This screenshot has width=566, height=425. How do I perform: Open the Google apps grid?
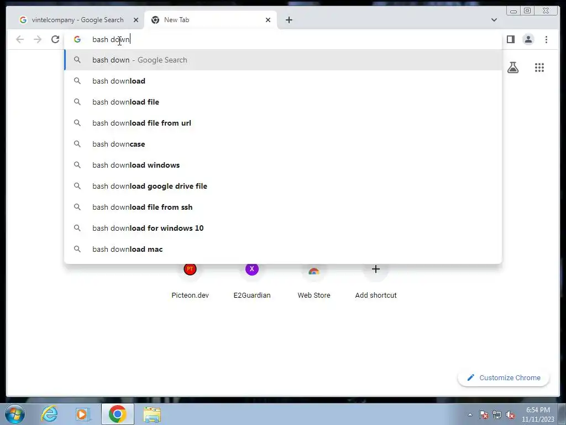pyautogui.click(x=539, y=68)
